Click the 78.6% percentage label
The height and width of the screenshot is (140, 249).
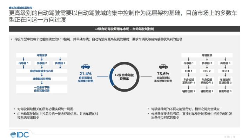click(x=163, y=74)
